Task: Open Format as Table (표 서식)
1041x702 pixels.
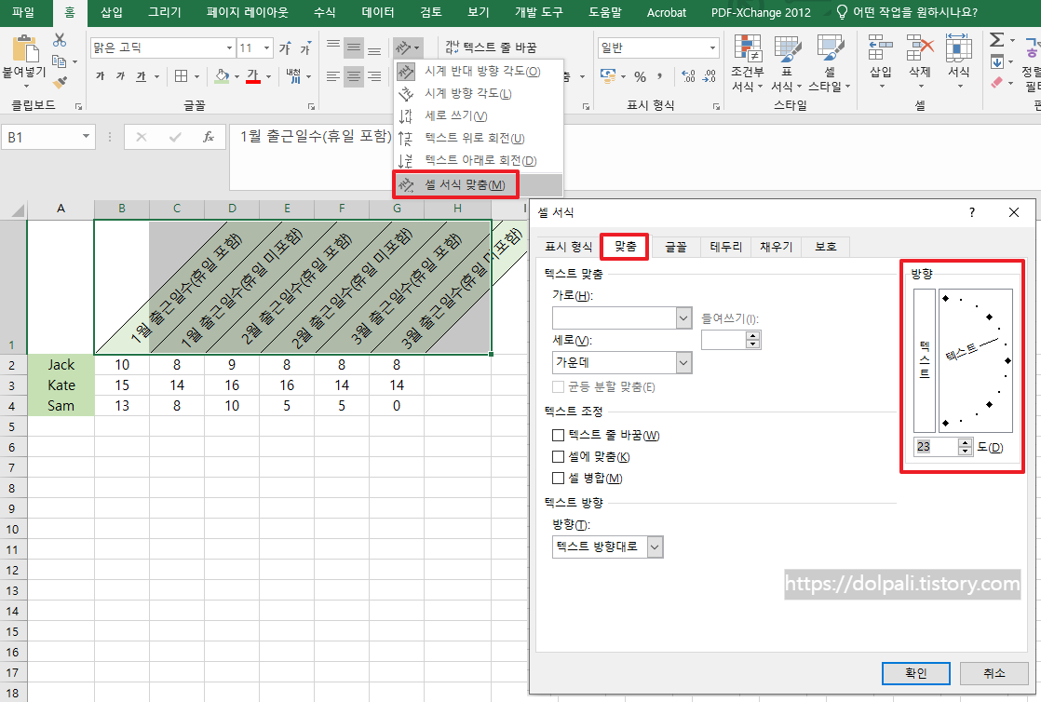Action: click(787, 63)
